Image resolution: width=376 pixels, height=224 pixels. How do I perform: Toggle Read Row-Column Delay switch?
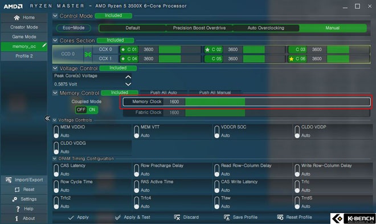click(217, 170)
